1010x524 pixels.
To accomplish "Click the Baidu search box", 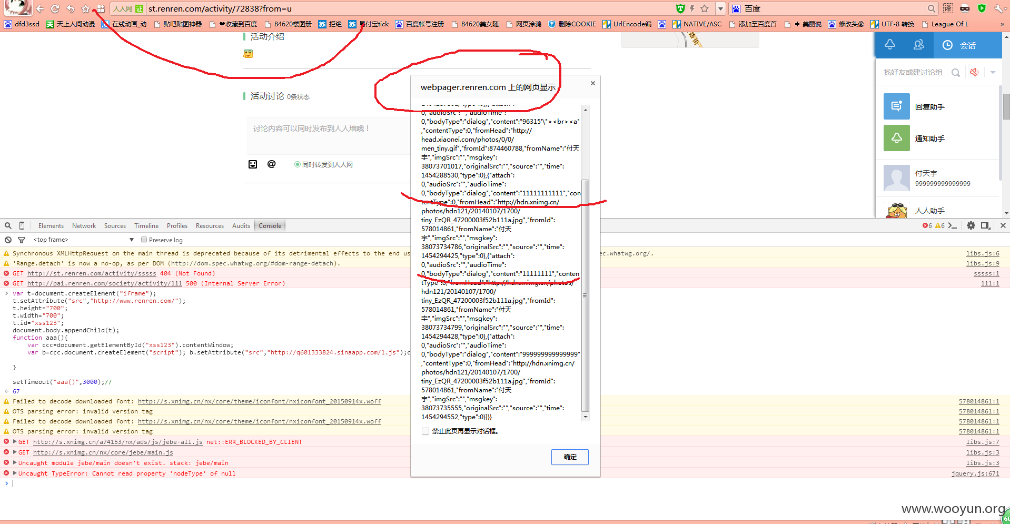I will 834,8.
